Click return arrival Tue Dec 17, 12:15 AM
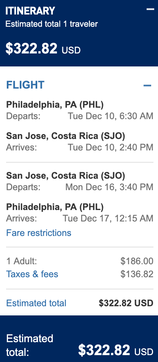The height and width of the screenshot is (362, 158). click(108, 218)
